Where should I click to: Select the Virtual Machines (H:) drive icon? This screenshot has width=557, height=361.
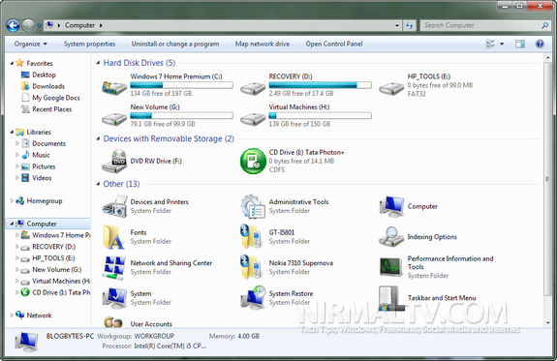coord(253,118)
